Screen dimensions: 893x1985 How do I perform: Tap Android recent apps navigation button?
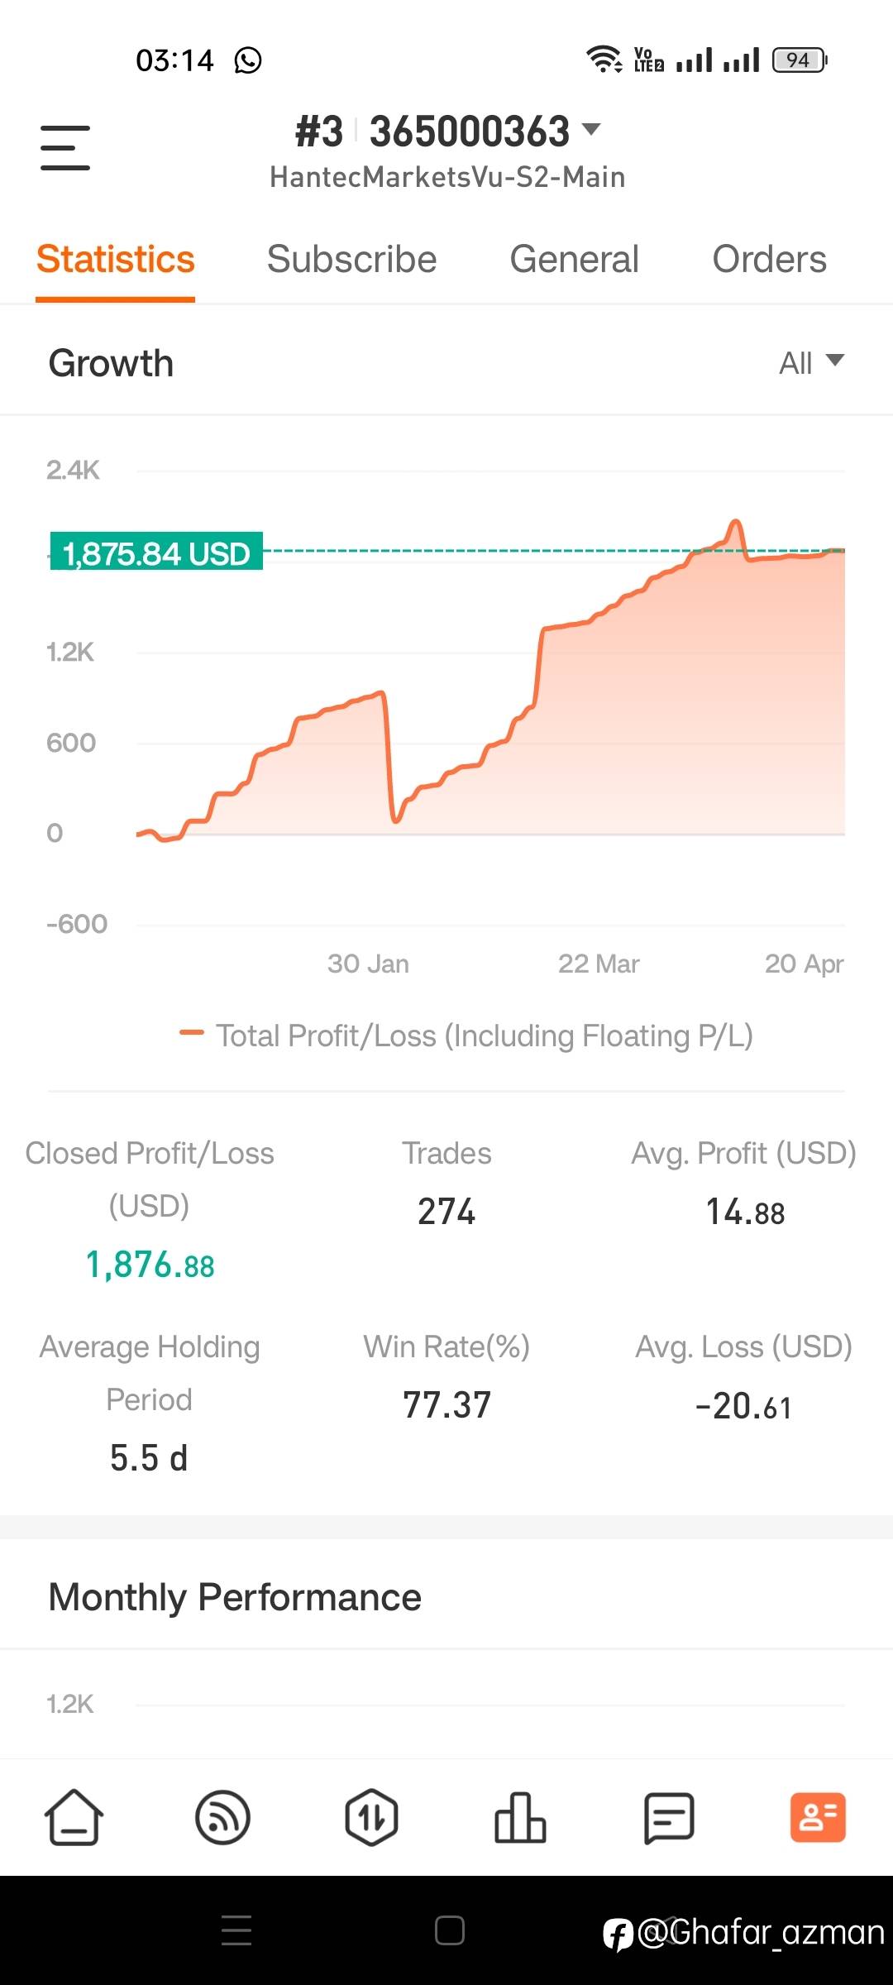pyautogui.click(x=236, y=1930)
